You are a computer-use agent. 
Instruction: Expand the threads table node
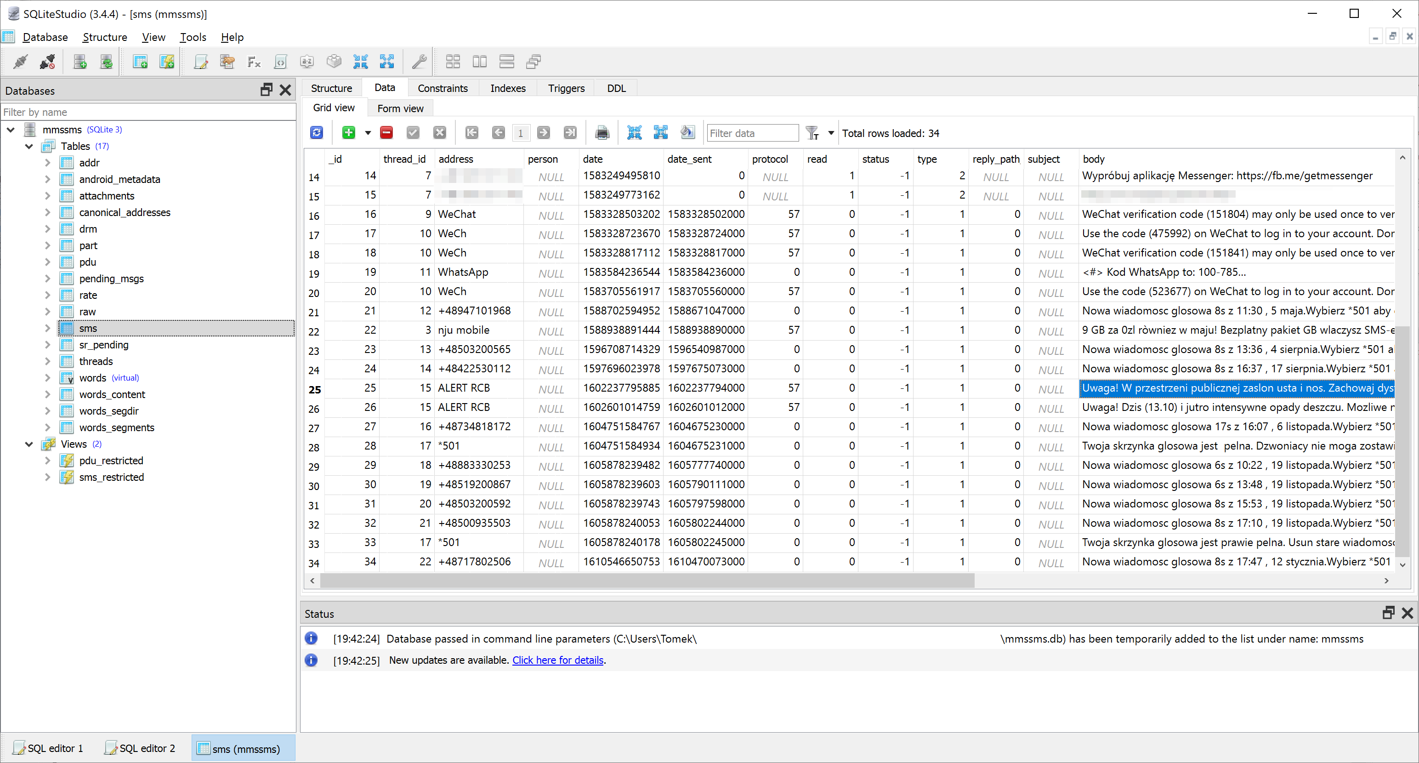(x=47, y=361)
